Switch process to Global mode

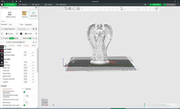click(x=11, y=38)
